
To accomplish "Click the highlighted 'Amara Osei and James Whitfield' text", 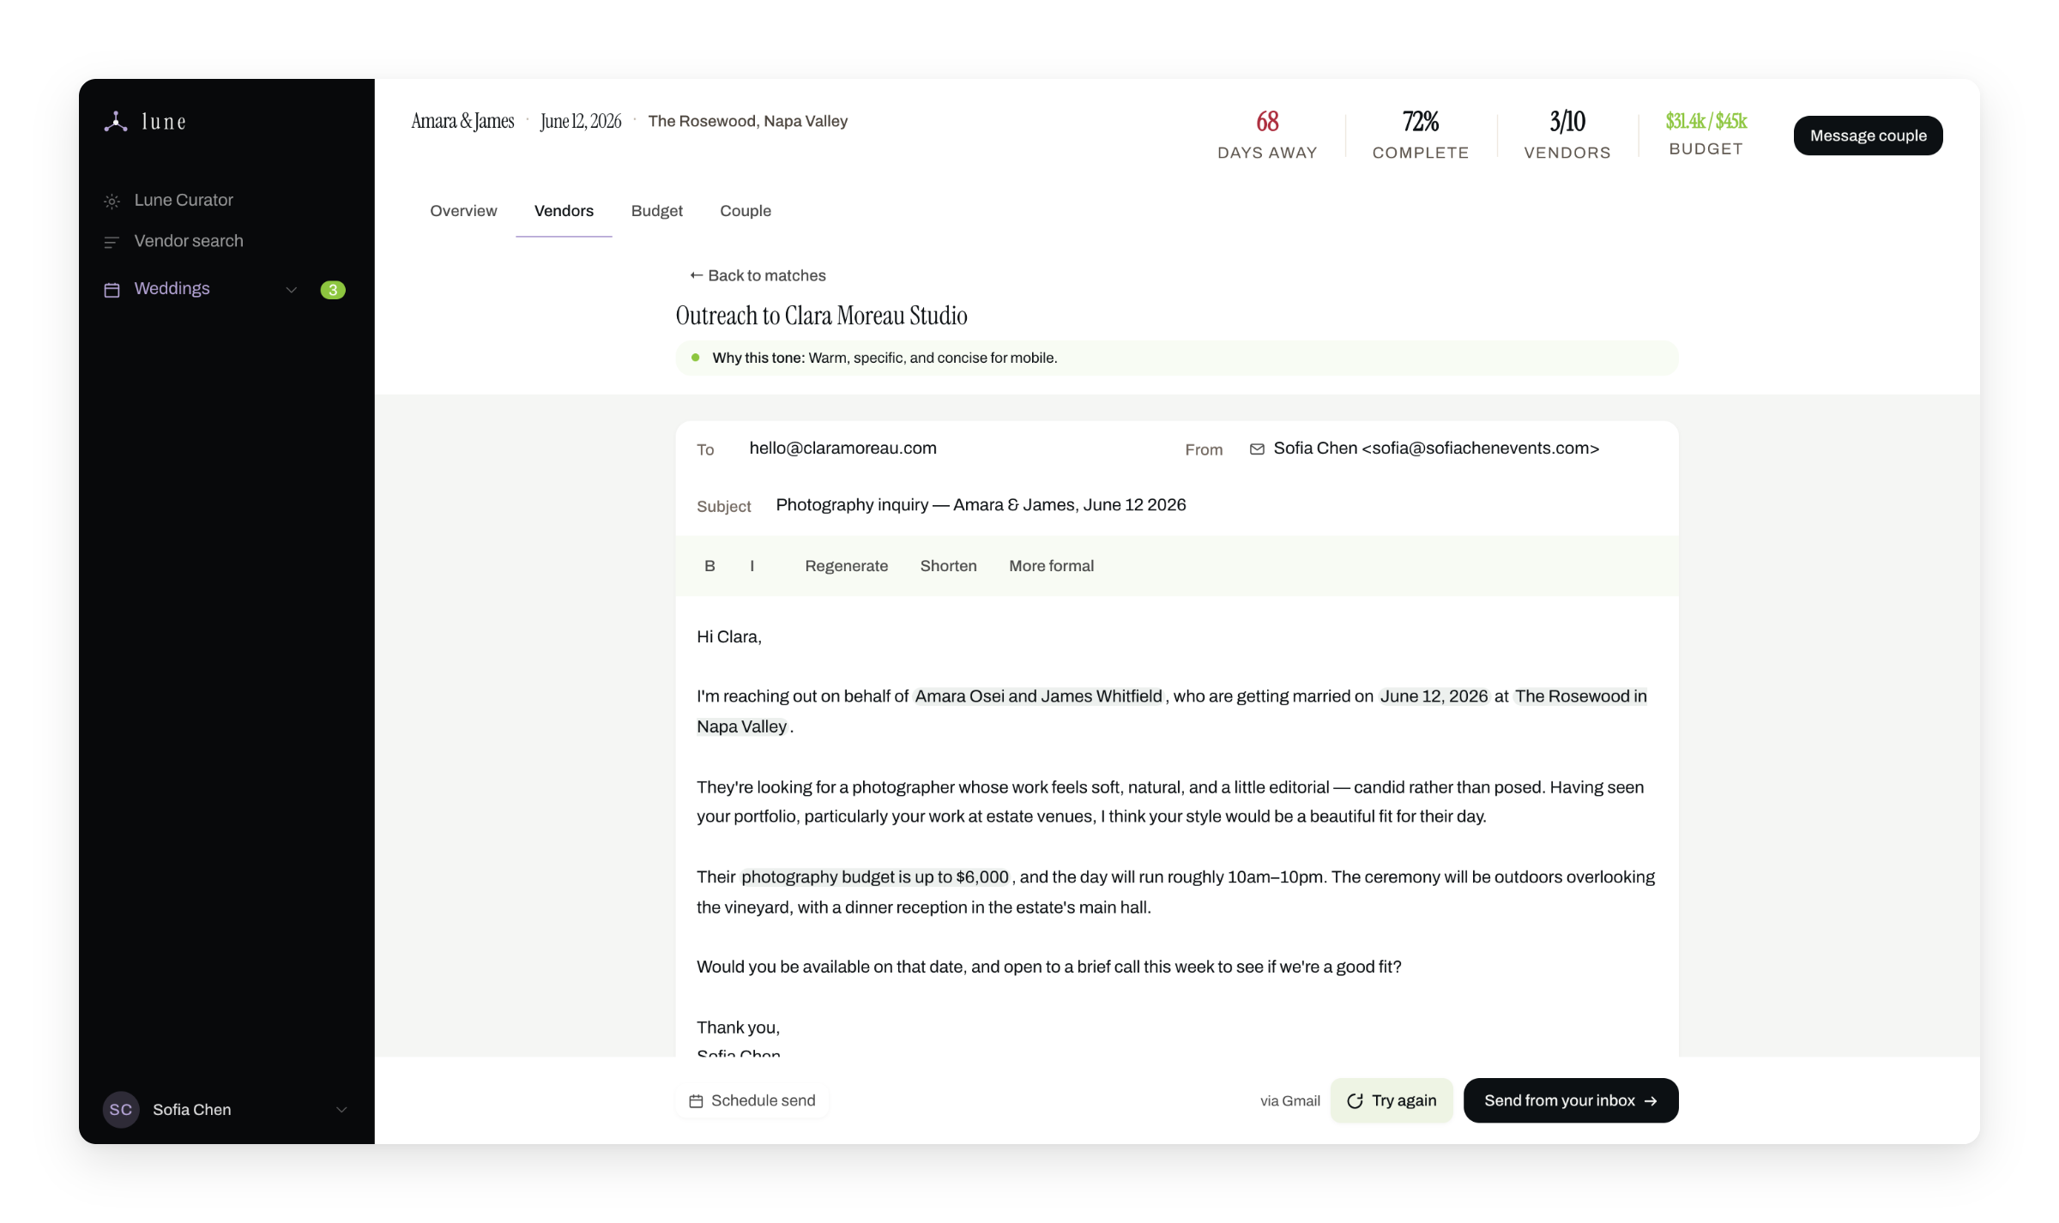I will click(1038, 696).
